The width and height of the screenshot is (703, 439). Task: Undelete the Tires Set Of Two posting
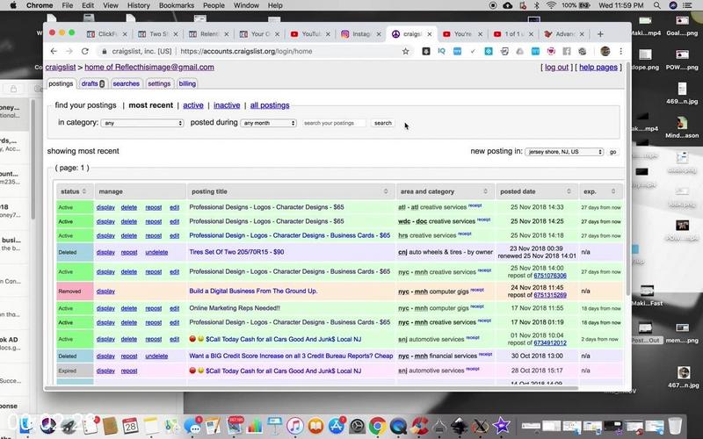point(156,252)
